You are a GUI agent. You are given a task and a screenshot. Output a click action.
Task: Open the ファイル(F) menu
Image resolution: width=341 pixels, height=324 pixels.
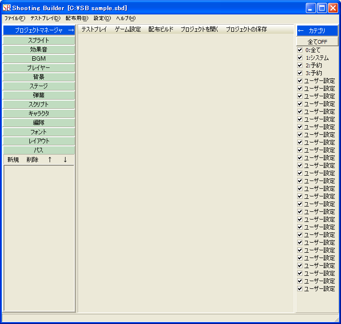coord(15,18)
